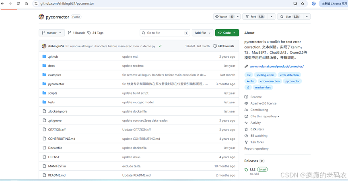The height and width of the screenshot is (181, 348).
Task: Expand the Star lists dropdown arrow
Action: pyautogui.click(x=307, y=16)
